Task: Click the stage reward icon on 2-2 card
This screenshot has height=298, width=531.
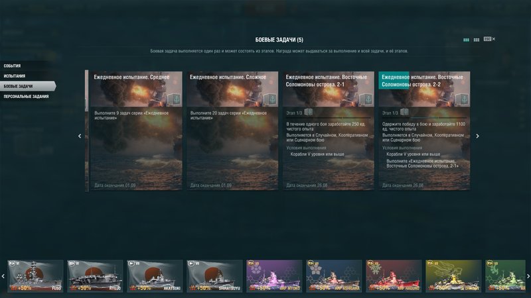Action: click(x=404, y=112)
